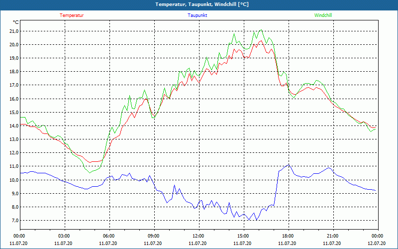This screenshot has width=398, height=249.
Task: Select the 18:00 time axis label
Action: (x=288, y=236)
